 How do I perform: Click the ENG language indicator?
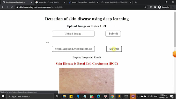(156, 96)
